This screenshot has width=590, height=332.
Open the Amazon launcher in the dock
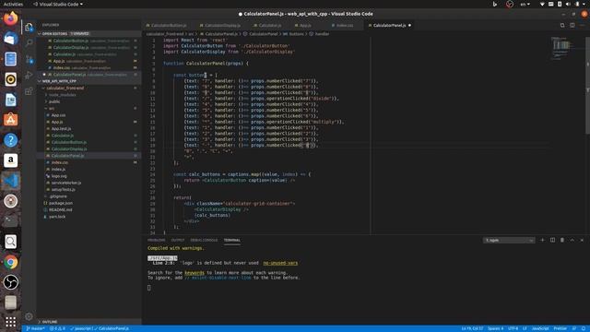(10, 160)
